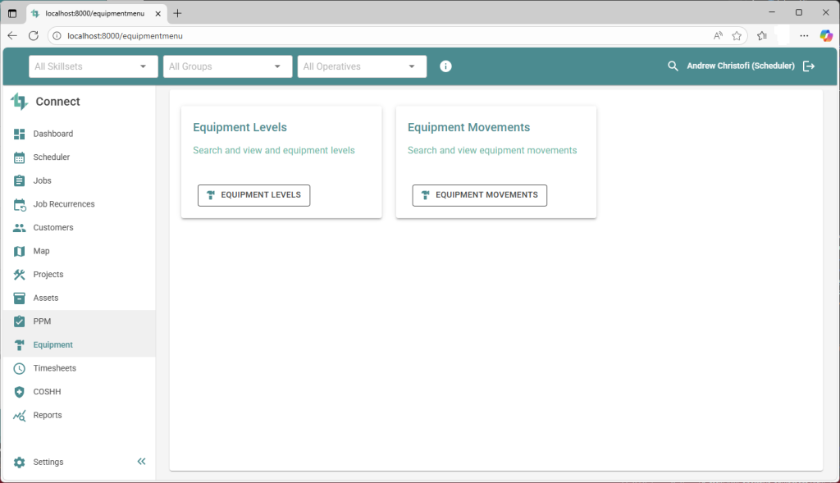Click the COSHH shield icon
This screenshot has width=840, height=483.
tap(20, 392)
